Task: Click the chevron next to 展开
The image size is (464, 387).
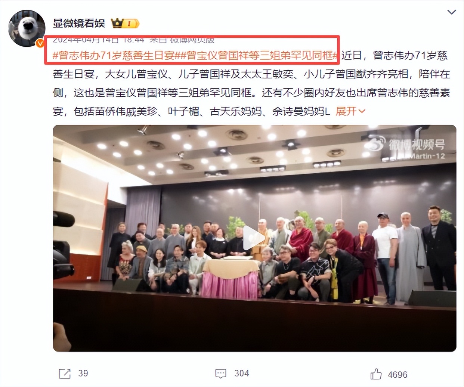Action: tap(362, 111)
